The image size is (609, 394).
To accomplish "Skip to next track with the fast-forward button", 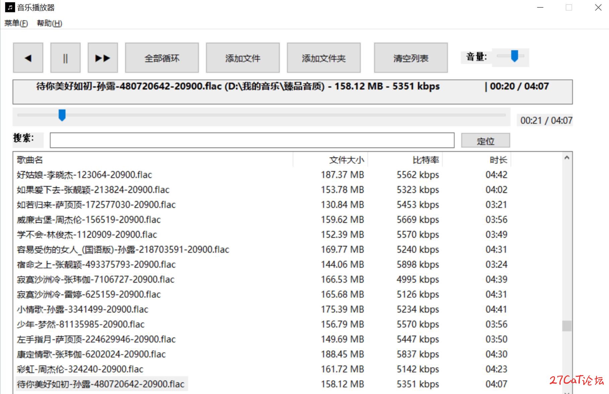I will [103, 58].
